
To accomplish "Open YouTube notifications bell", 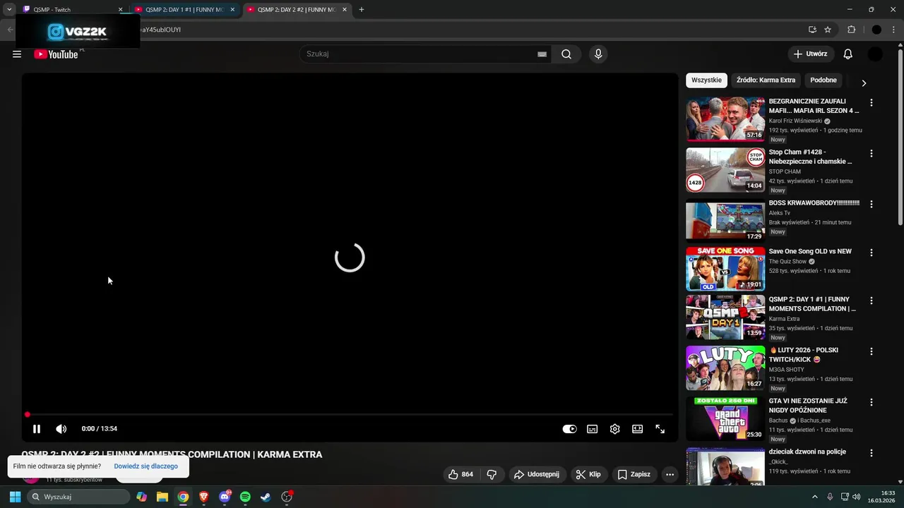I will 848,54.
